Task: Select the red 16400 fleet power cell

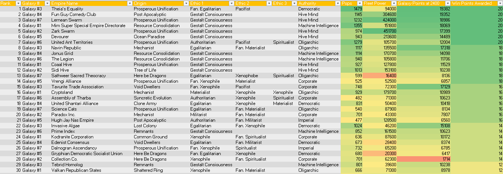Action: pyautogui.click(x=380, y=76)
